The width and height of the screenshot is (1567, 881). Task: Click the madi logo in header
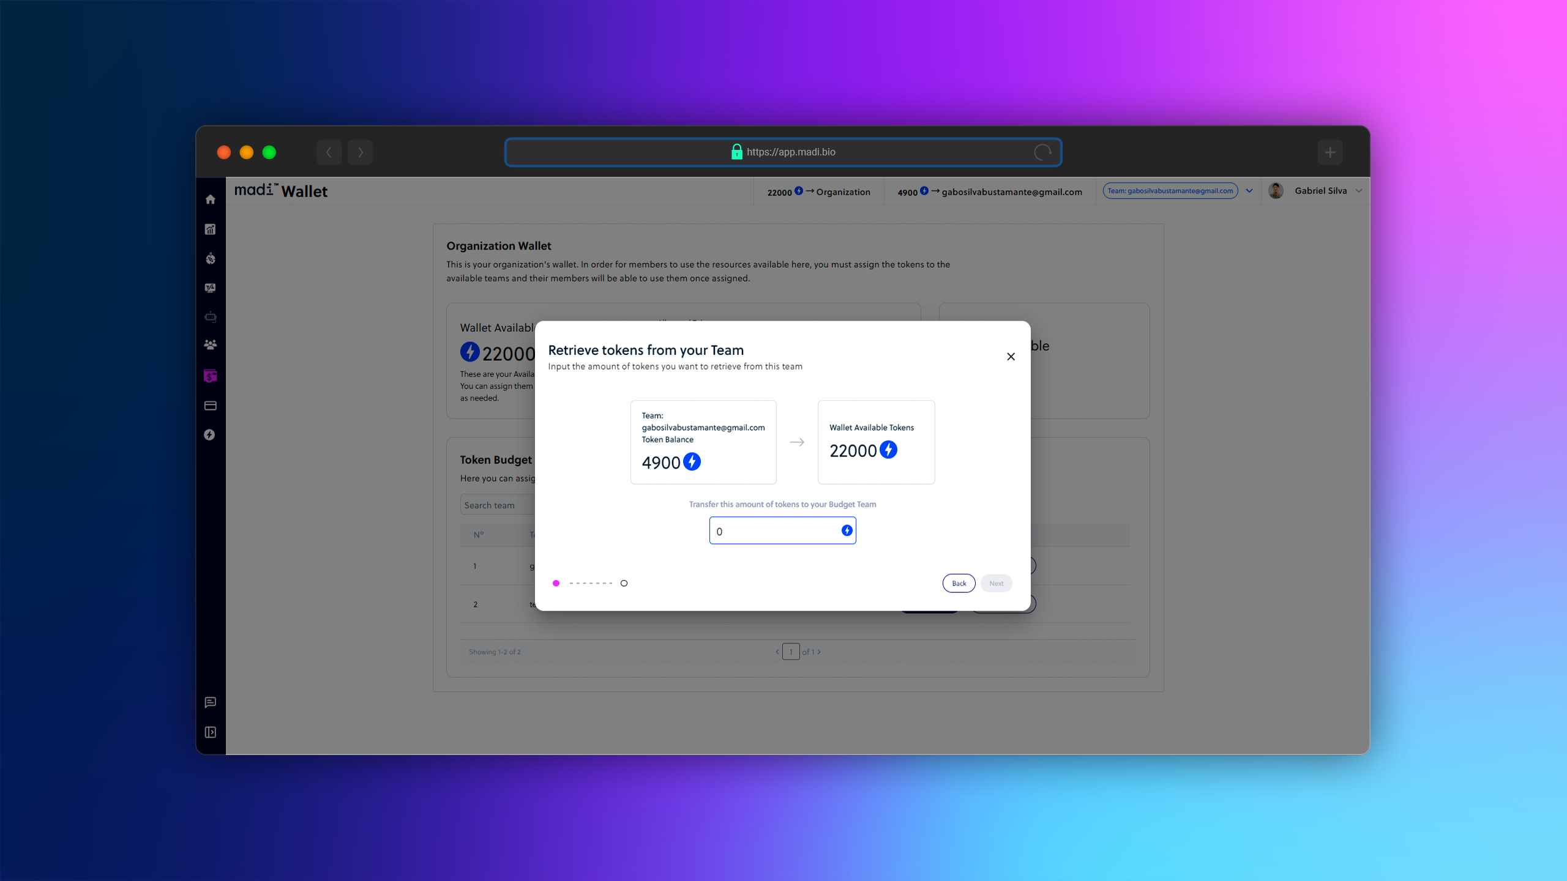[256, 190]
